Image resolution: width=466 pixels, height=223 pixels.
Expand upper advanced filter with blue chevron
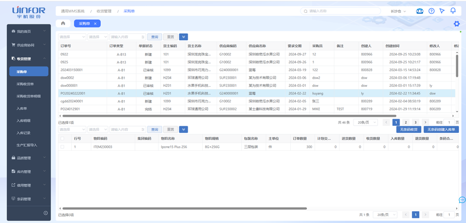[183, 37]
